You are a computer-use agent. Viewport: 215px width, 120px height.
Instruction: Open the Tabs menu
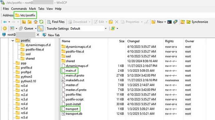[x=41, y=9]
